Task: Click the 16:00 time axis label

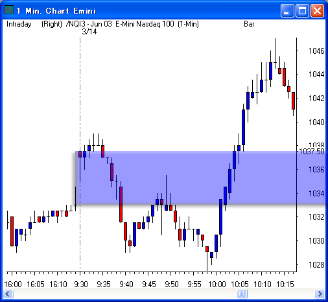Action: 13,285
